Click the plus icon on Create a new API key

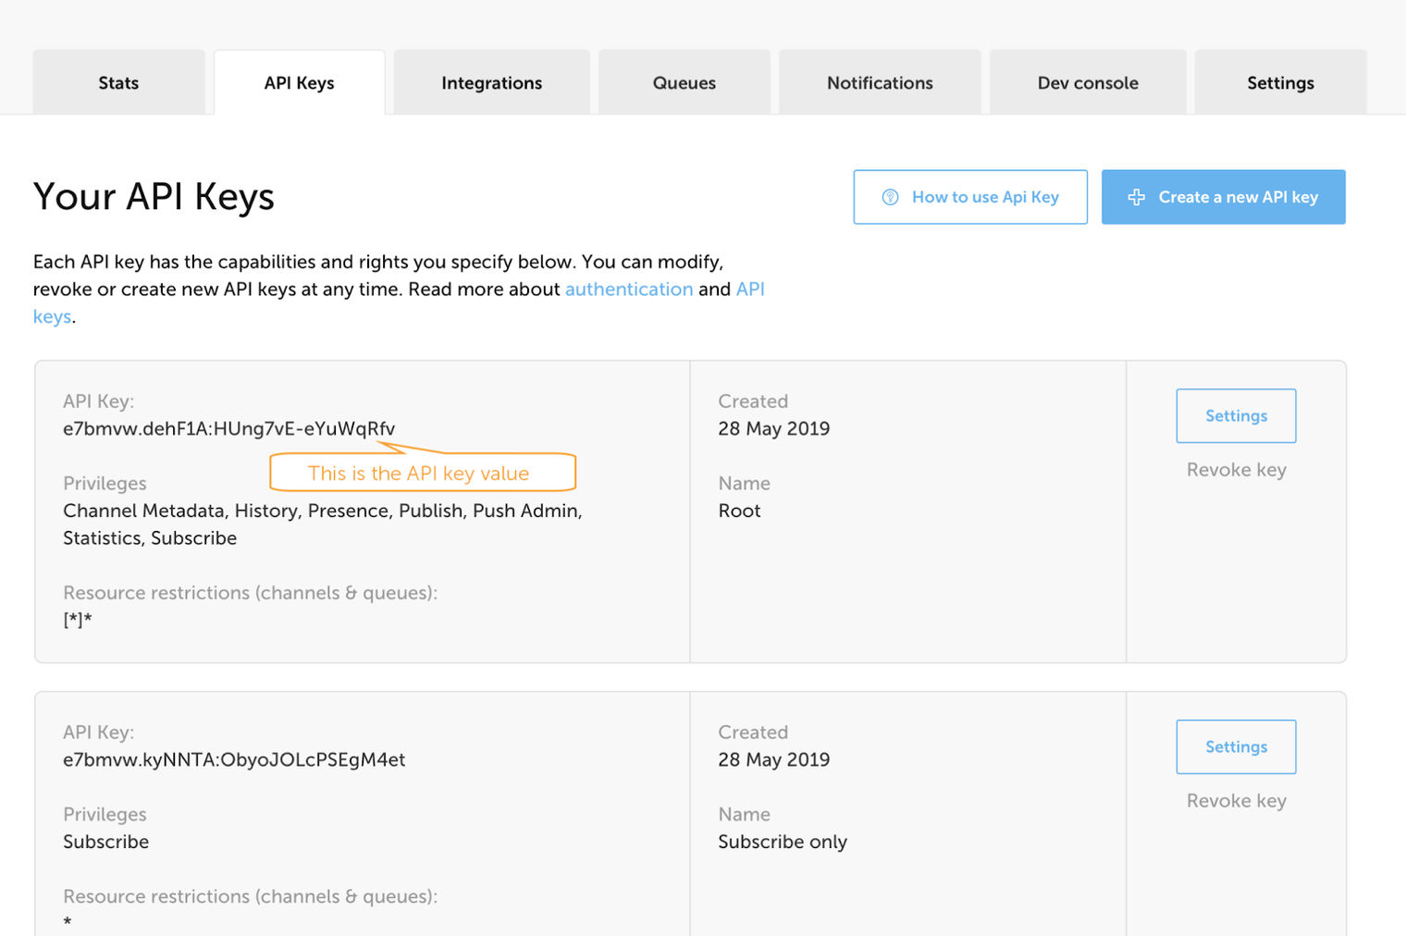pyautogui.click(x=1136, y=196)
